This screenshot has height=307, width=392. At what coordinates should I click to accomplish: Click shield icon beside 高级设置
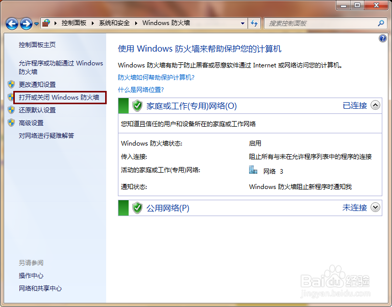[11, 123]
